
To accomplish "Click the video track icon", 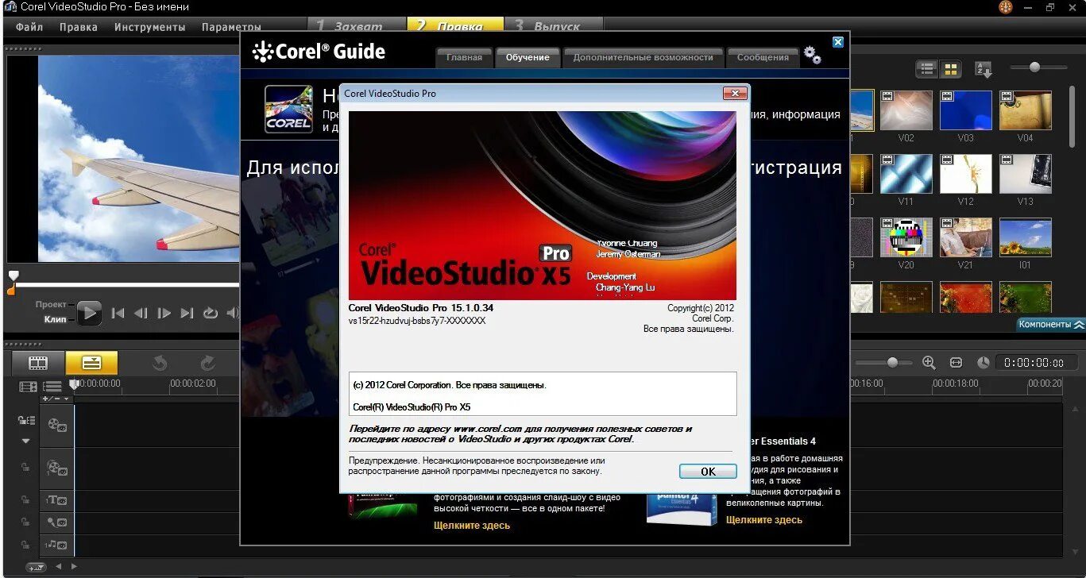I will point(56,425).
